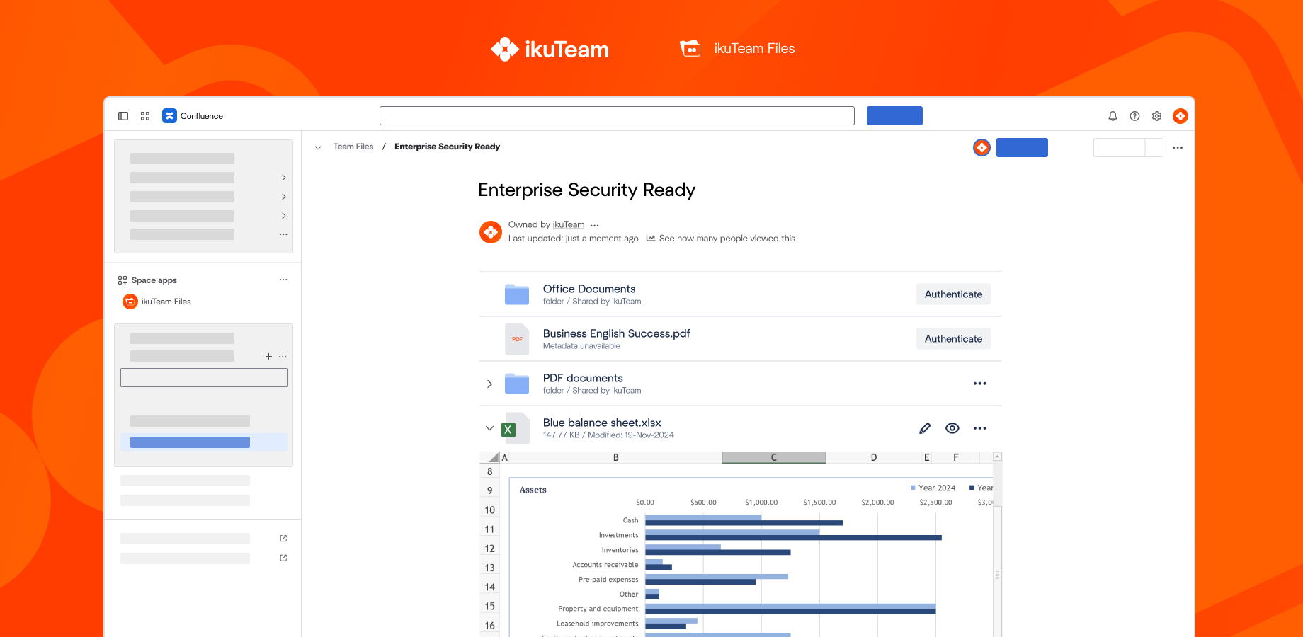Open the ikuTeam owner link
The height and width of the screenshot is (637, 1303).
click(569, 224)
